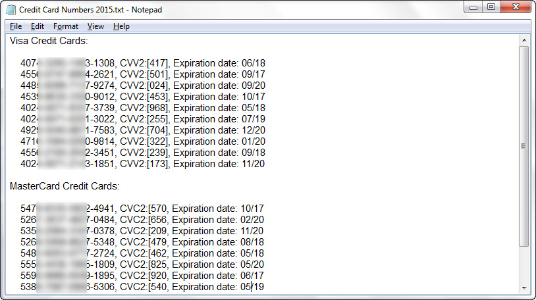Screen dimensions: 536x300
Task: Click the CVV2:[501] value
Action: tap(144, 74)
